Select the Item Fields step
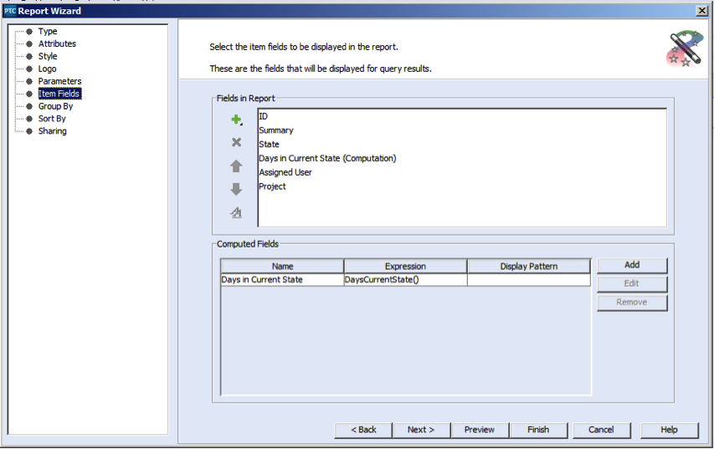714x449 pixels. pos(59,94)
